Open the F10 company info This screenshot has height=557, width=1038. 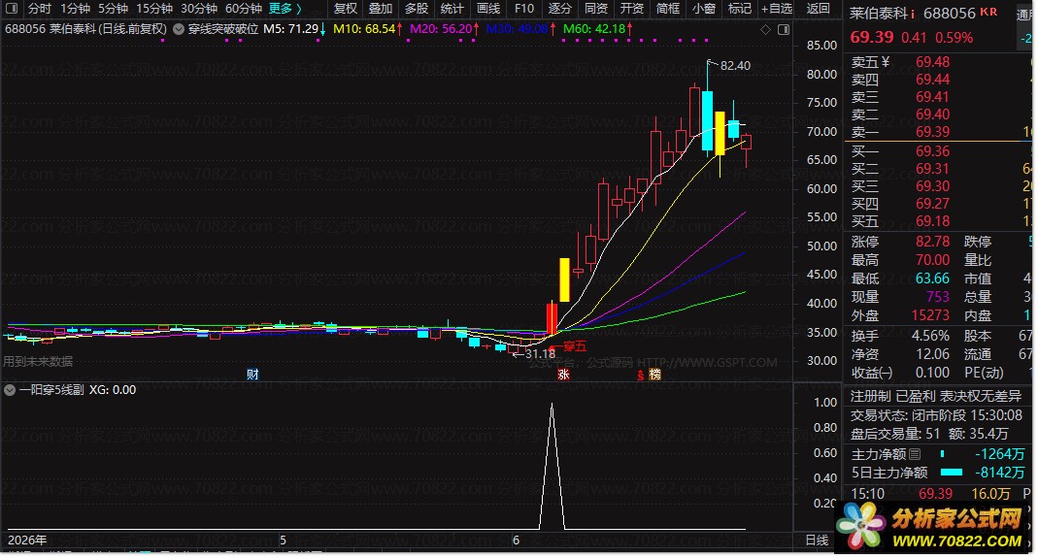tap(524, 9)
